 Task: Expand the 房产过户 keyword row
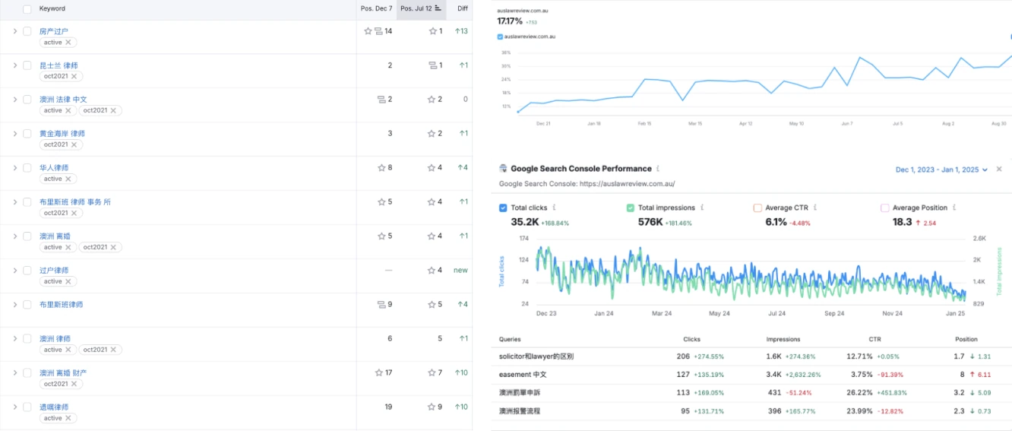click(14, 31)
